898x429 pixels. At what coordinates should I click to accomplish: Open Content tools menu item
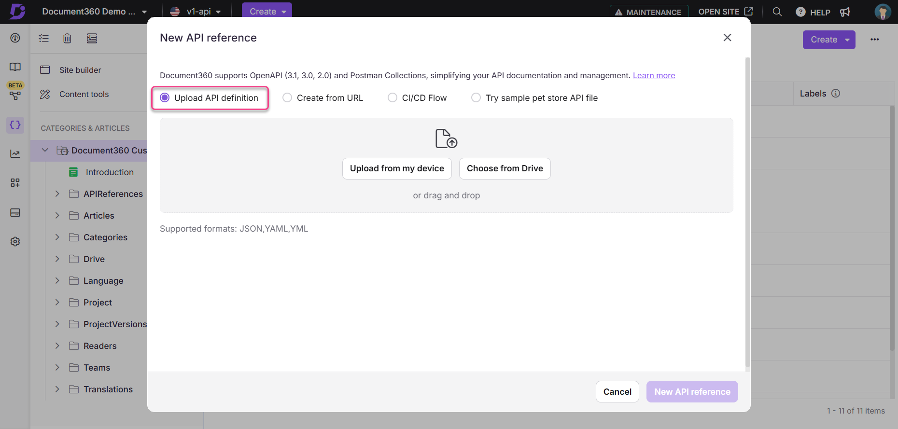[84, 94]
